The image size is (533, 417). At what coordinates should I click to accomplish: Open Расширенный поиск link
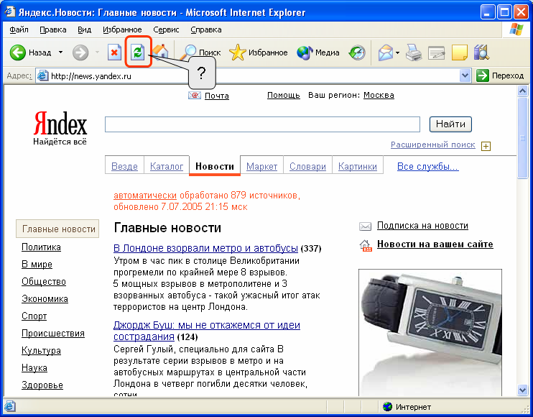click(432, 145)
